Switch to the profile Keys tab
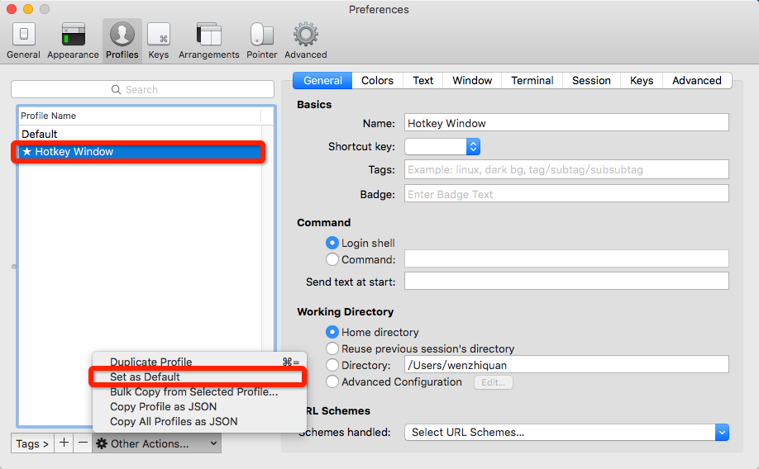 tap(642, 80)
